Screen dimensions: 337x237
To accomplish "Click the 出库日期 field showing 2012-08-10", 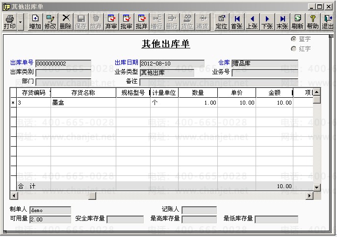I will (172, 64).
